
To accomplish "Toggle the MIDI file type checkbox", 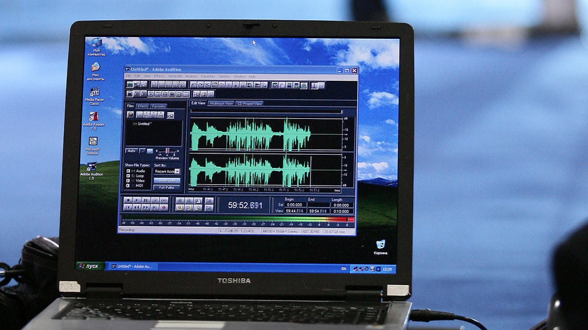I will (x=128, y=186).
